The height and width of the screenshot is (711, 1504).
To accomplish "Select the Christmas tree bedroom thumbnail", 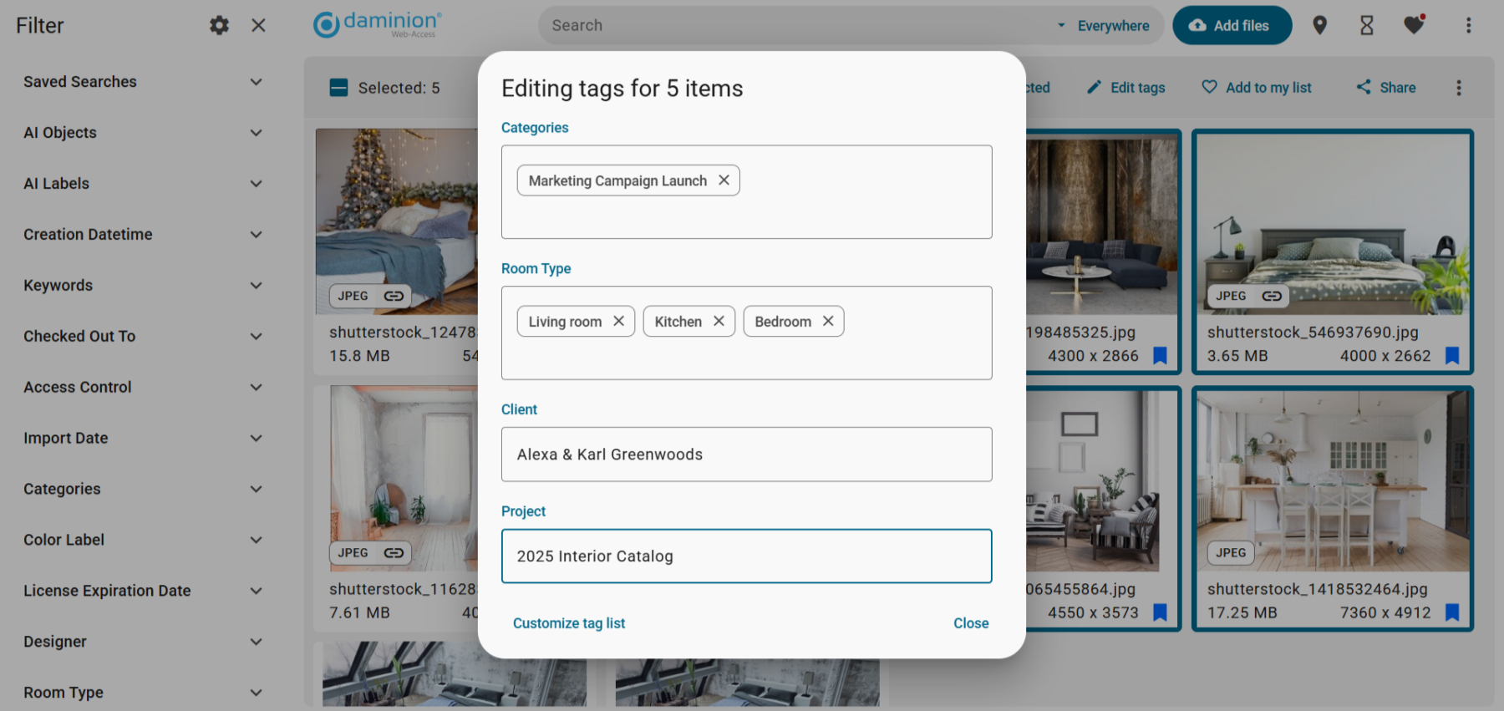I will (x=397, y=221).
